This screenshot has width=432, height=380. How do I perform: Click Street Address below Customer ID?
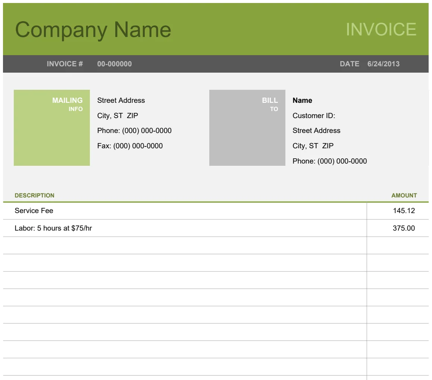pyautogui.click(x=316, y=131)
